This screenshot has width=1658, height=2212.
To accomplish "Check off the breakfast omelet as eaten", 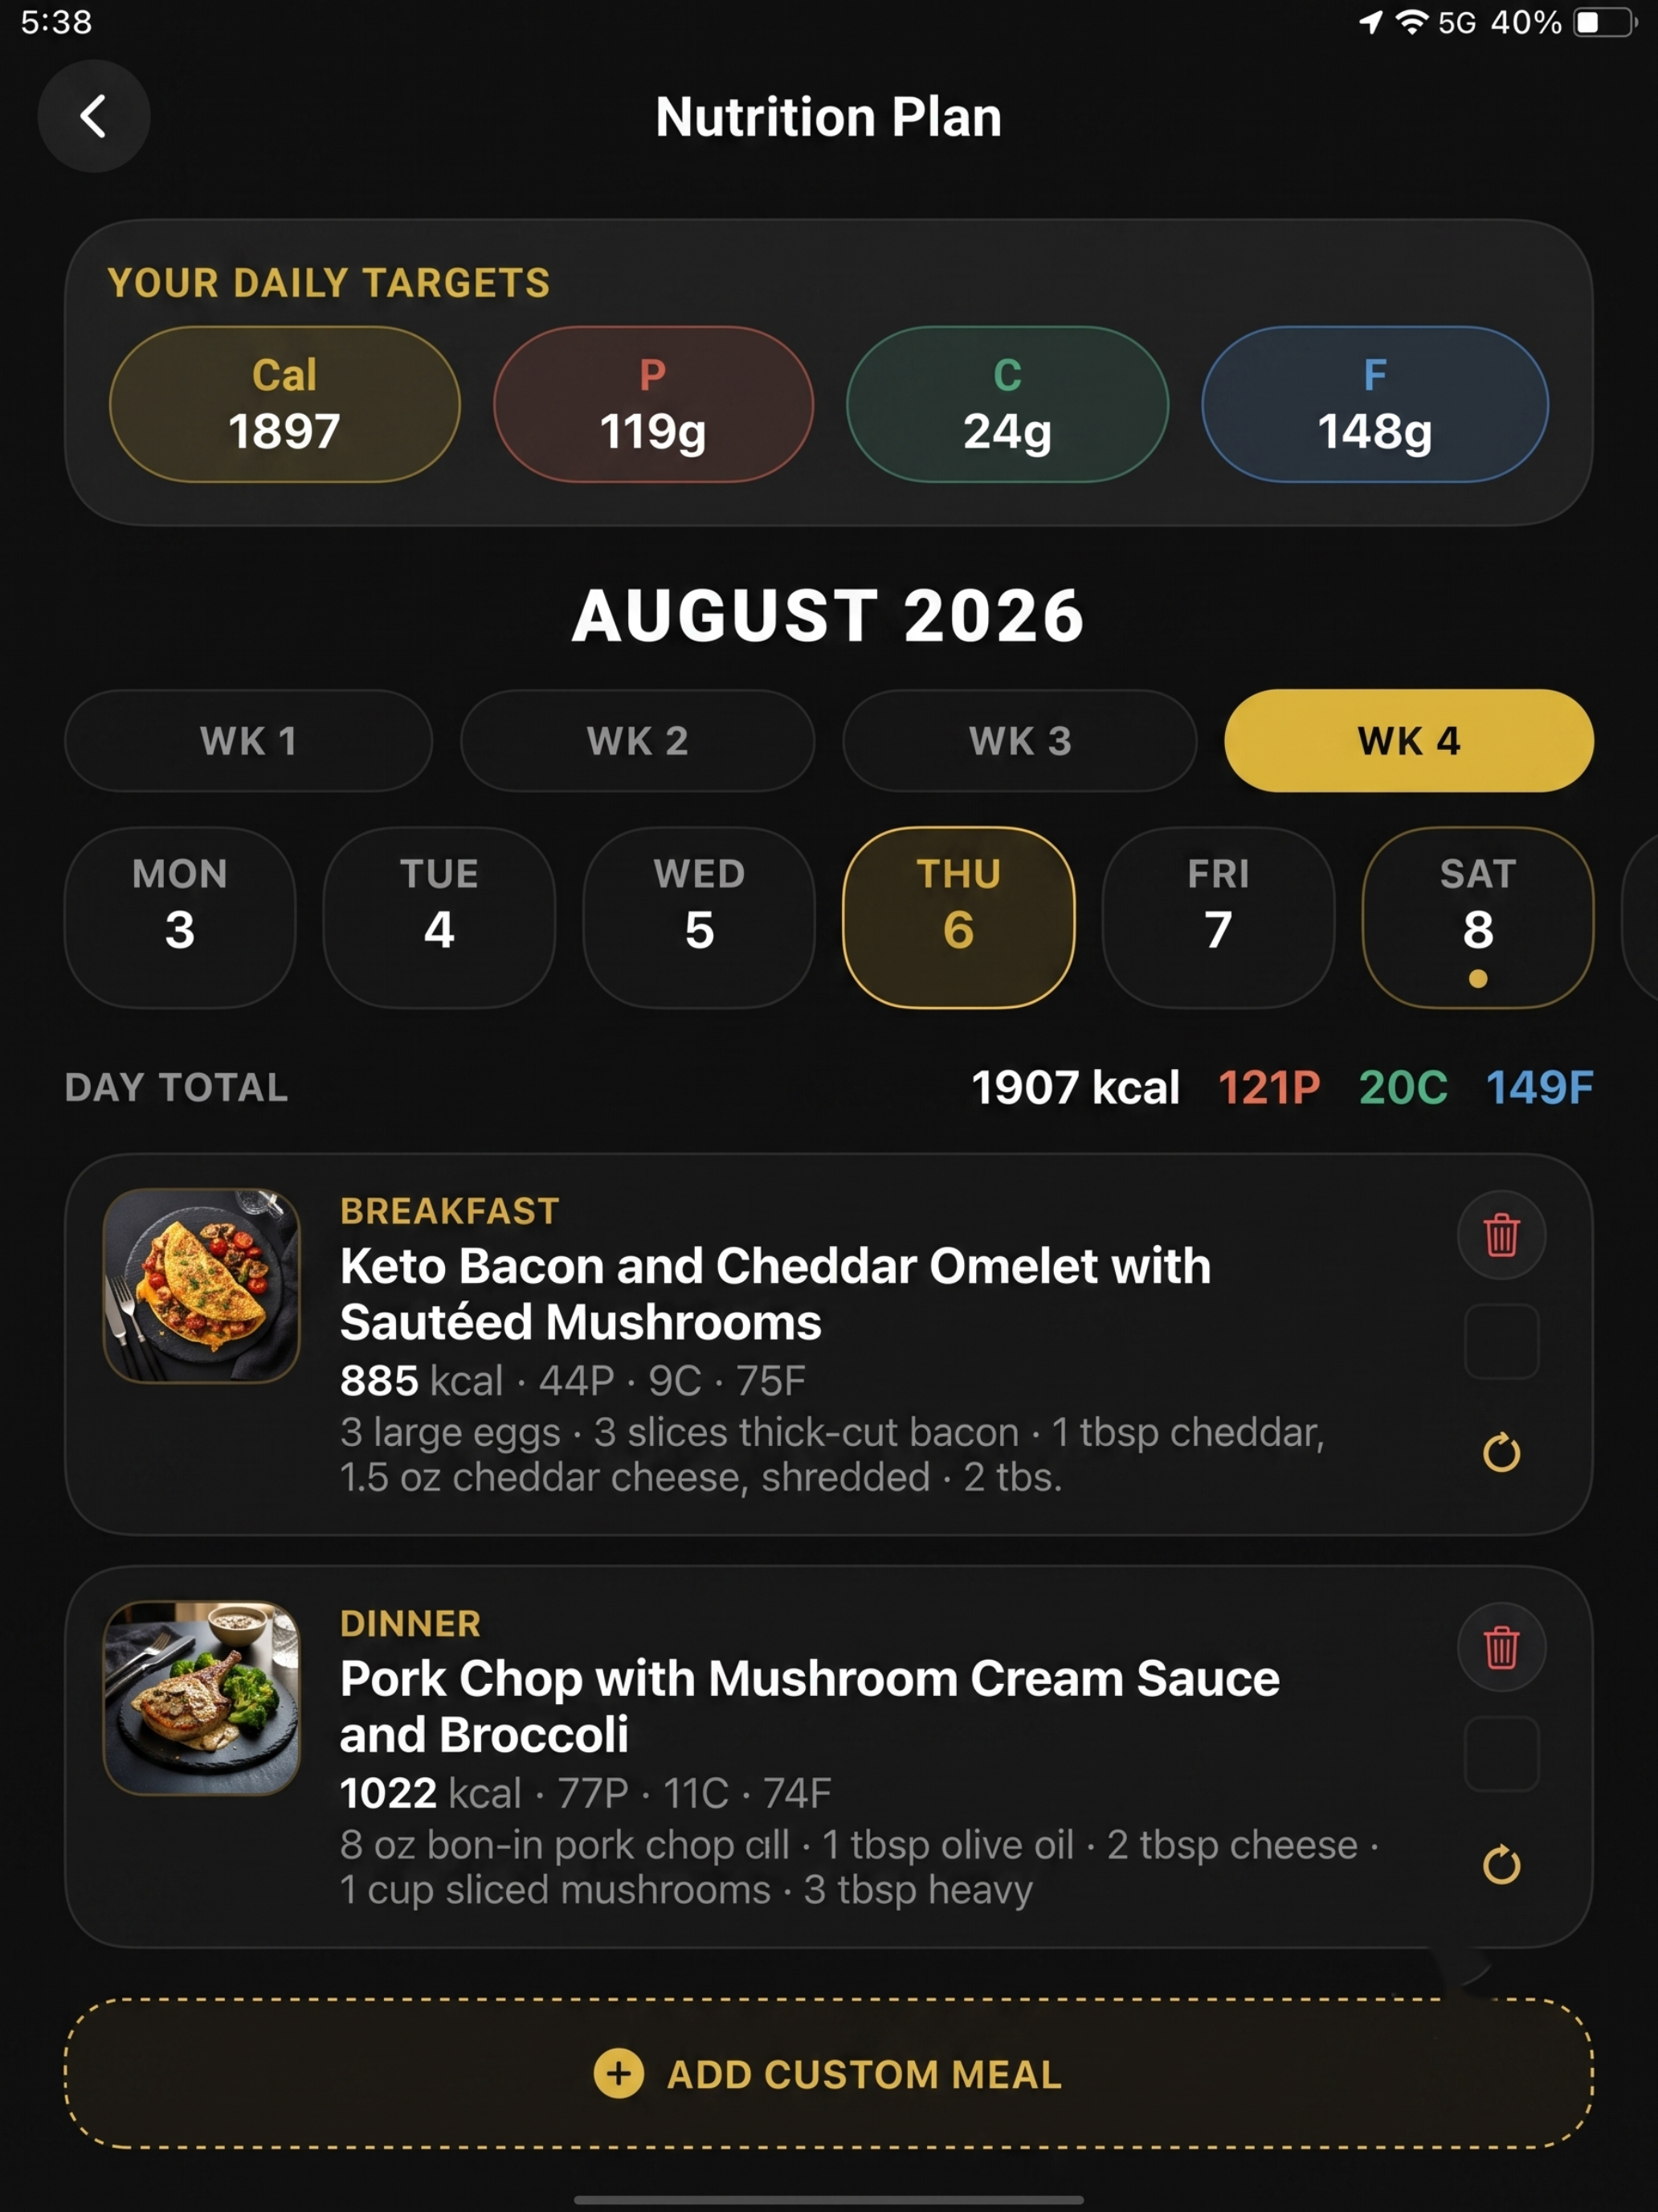I will (x=1501, y=1341).
